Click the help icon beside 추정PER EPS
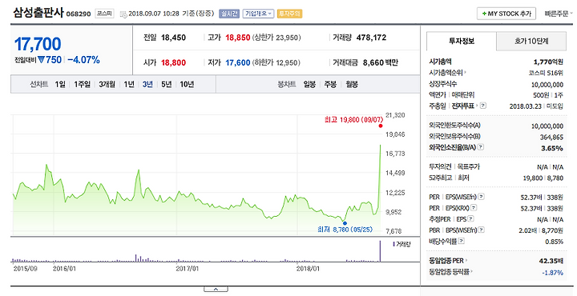Image resolution: width=577 pixels, height=296 pixels. coord(471,219)
